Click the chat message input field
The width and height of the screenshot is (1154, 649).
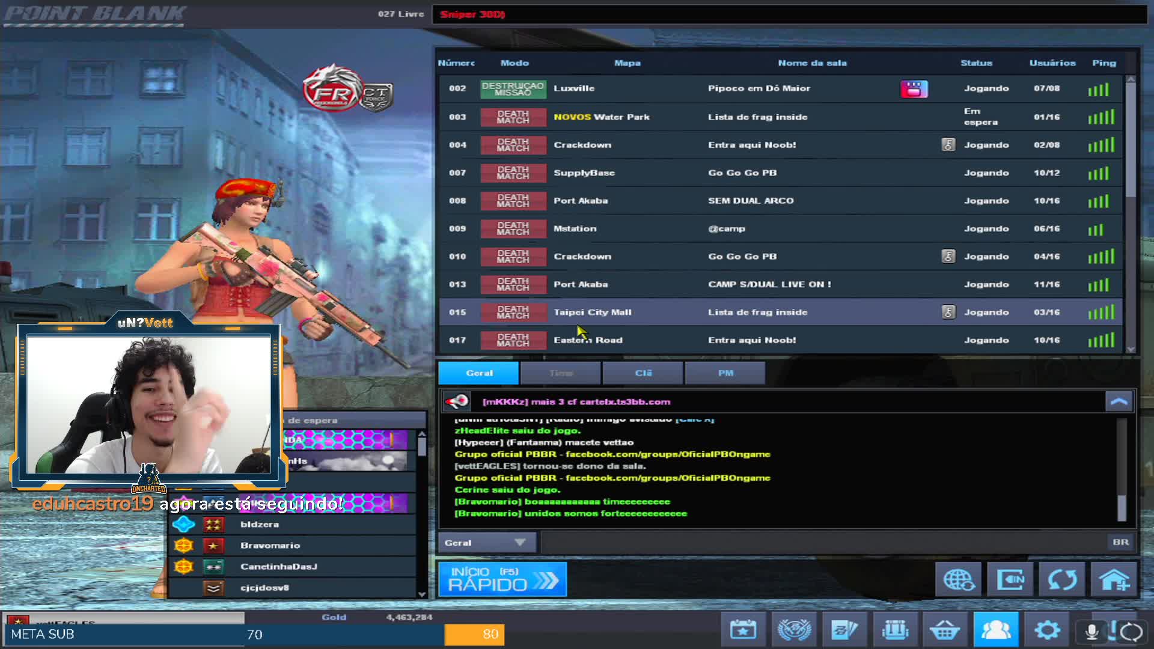click(823, 542)
